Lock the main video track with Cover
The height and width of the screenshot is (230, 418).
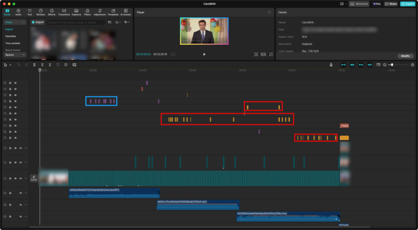[10, 178]
